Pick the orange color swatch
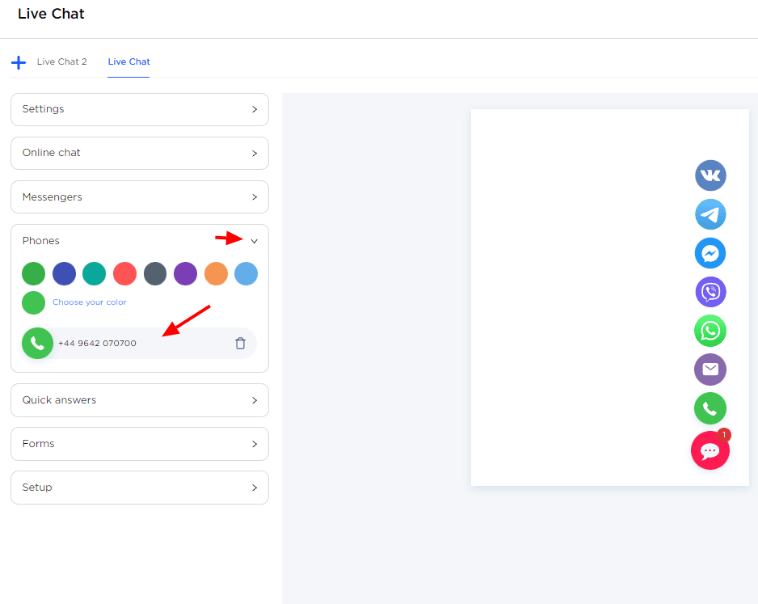758x604 pixels. 216,274
